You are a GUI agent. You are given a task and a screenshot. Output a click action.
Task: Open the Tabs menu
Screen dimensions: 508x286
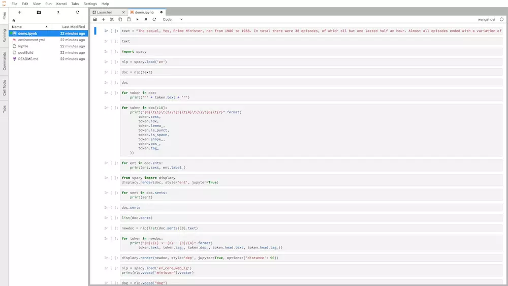pos(75,4)
